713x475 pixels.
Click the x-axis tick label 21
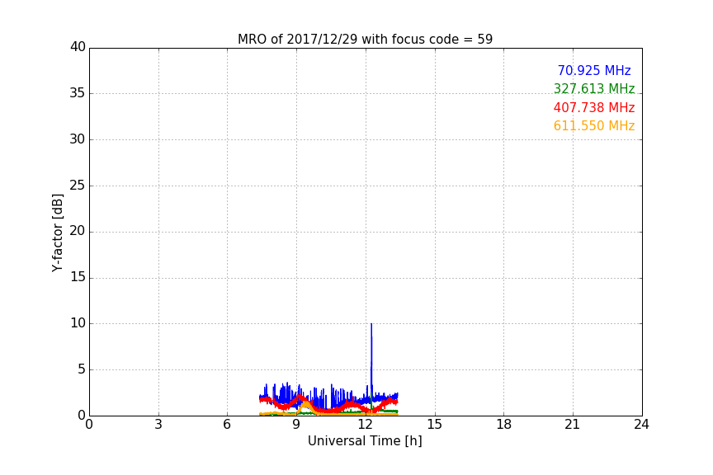coord(573,425)
